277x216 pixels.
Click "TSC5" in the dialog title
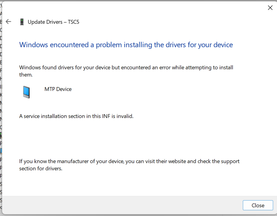pos(74,22)
